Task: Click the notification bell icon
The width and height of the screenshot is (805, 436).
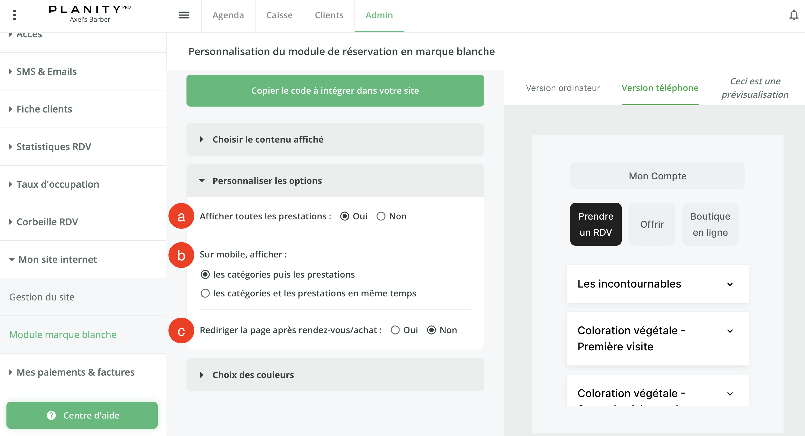Action: pyautogui.click(x=793, y=15)
